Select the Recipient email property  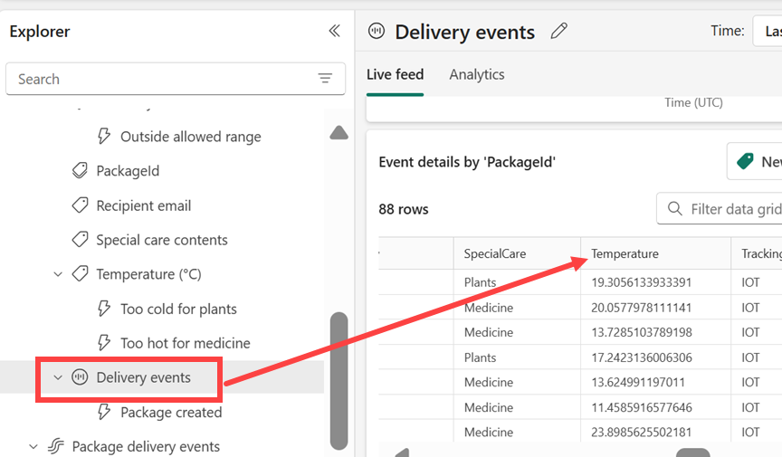coord(144,205)
